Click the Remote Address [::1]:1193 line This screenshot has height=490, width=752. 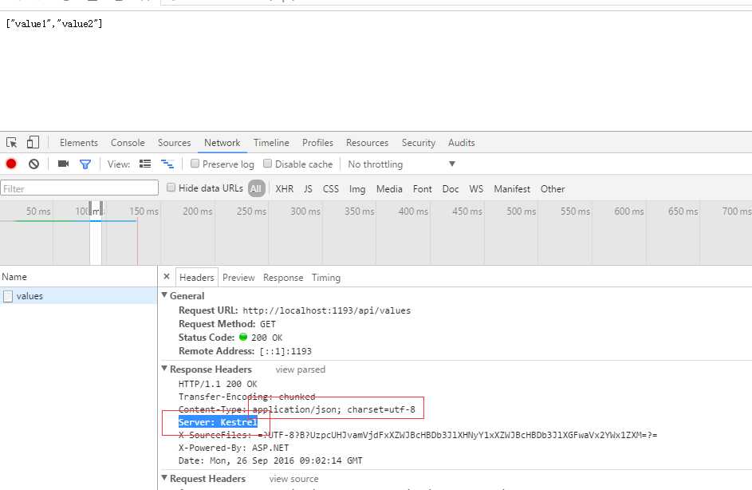click(245, 351)
